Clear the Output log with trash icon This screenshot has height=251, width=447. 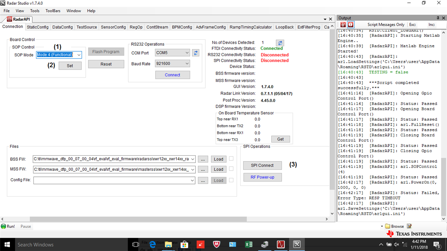343,24
